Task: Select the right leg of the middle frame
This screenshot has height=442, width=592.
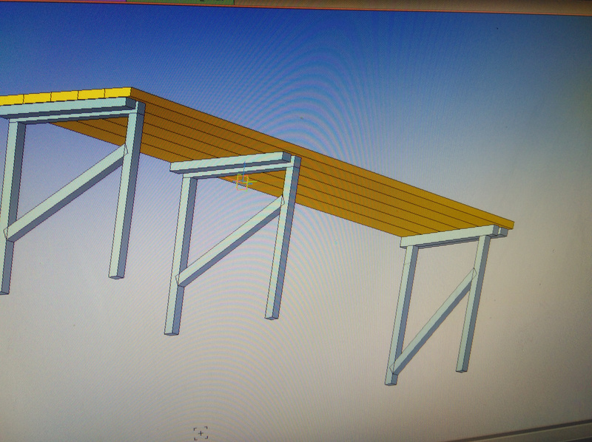Action: pos(283,237)
